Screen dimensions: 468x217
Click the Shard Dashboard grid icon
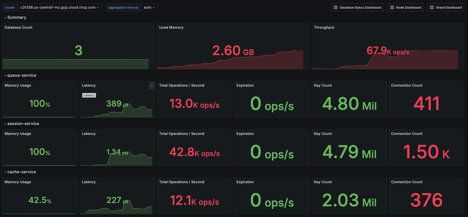coord(432,7)
